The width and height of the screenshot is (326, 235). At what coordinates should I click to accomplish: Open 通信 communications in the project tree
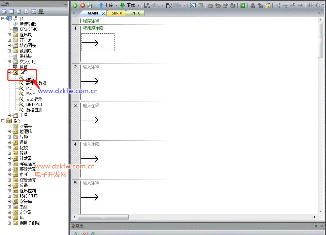click(24, 67)
